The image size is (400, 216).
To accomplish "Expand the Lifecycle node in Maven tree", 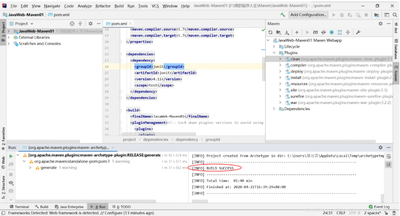I will pyautogui.click(x=274, y=47).
